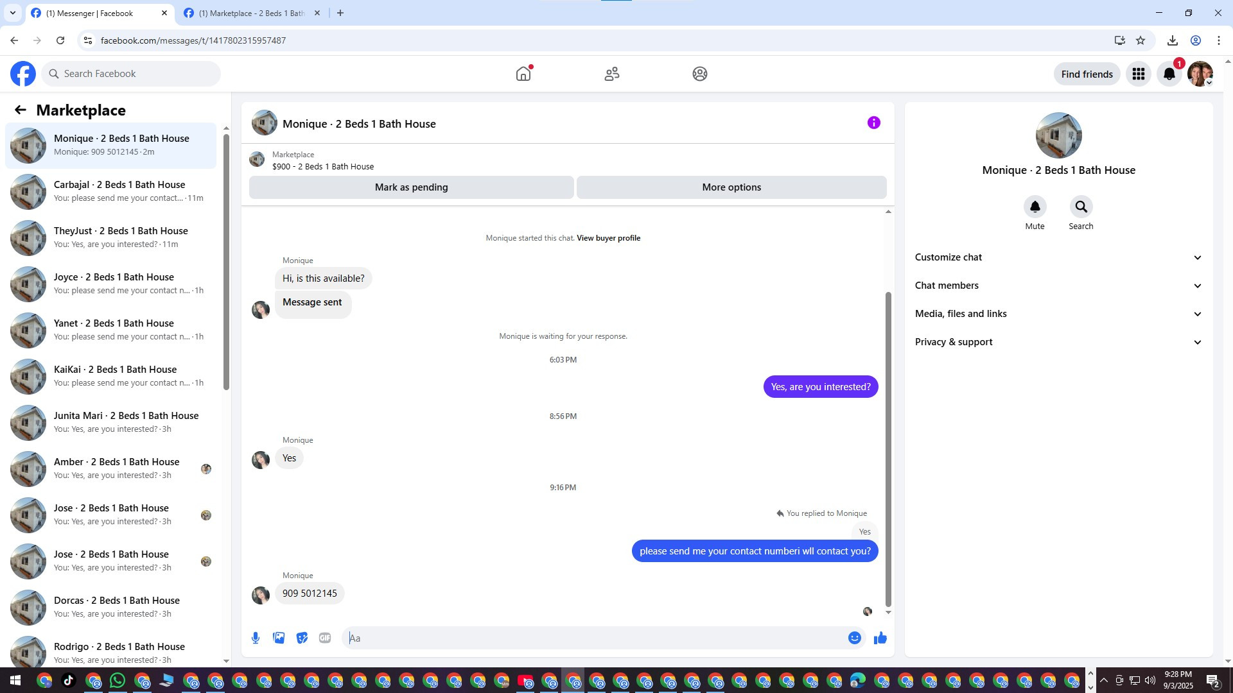Expand the Privacy & support section
The width and height of the screenshot is (1233, 693).
(x=1058, y=342)
